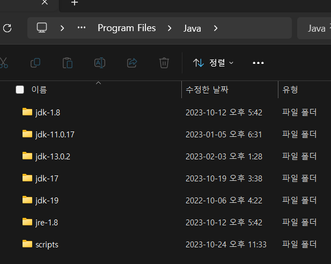Screen dimensions: 331x264
Task: Refresh the current folder view
Action: click(8, 28)
